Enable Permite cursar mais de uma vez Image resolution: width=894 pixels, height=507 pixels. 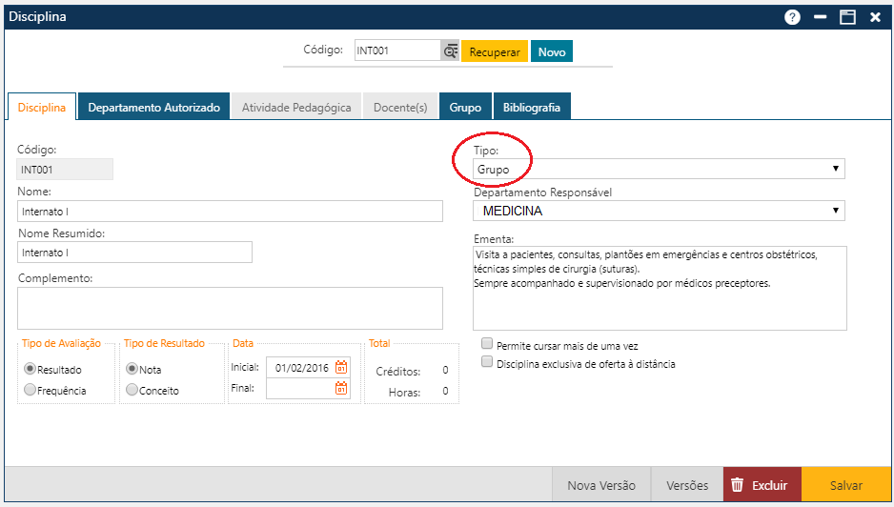(487, 344)
